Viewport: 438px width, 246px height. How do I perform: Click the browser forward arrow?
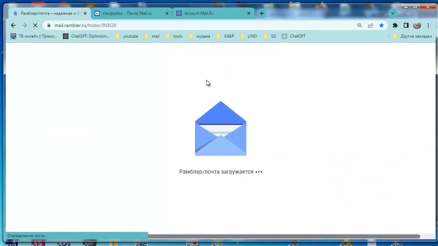pyautogui.click(x=24, y=25)
